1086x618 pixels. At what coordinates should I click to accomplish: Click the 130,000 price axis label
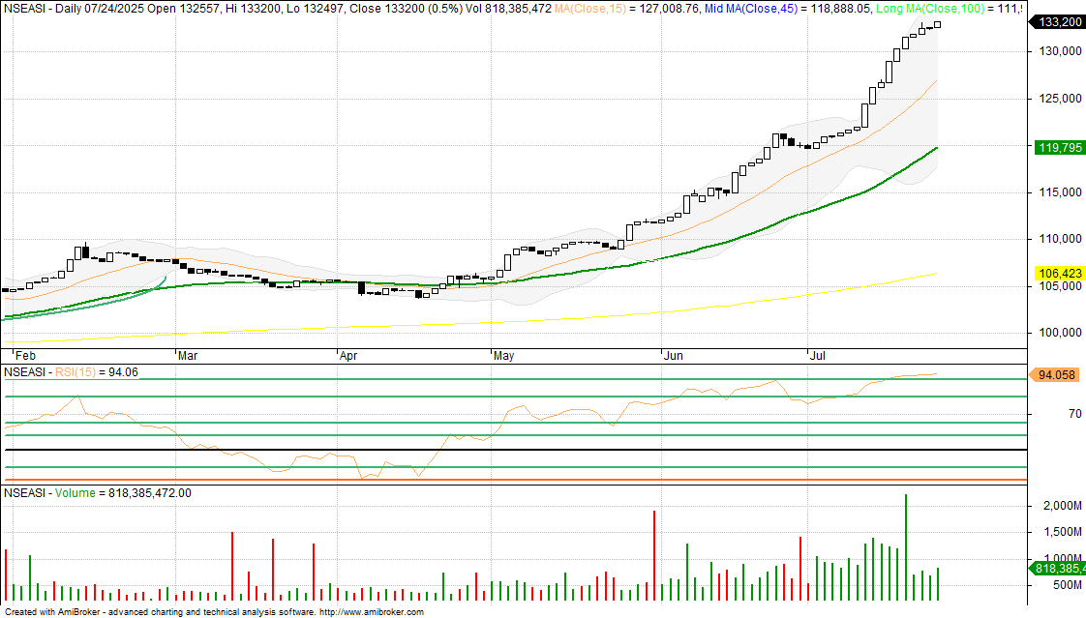(1061, 51)
